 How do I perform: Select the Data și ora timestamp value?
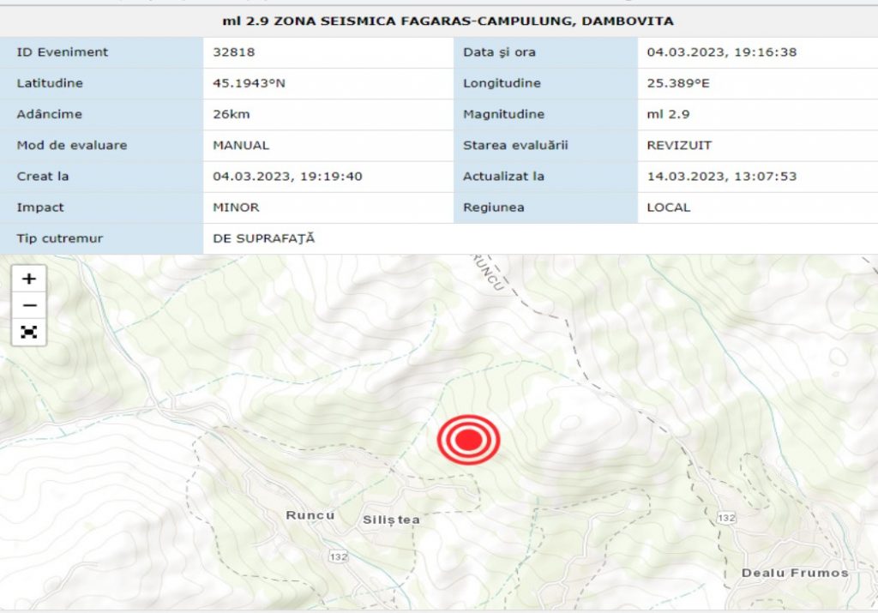point(721,52)
